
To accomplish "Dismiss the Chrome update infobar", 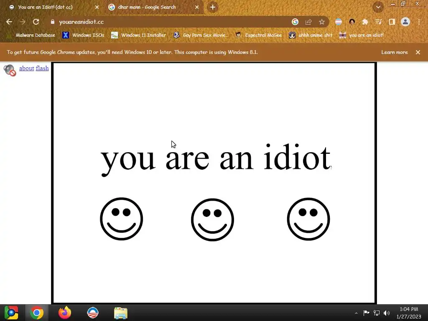I will coord(418,52).
